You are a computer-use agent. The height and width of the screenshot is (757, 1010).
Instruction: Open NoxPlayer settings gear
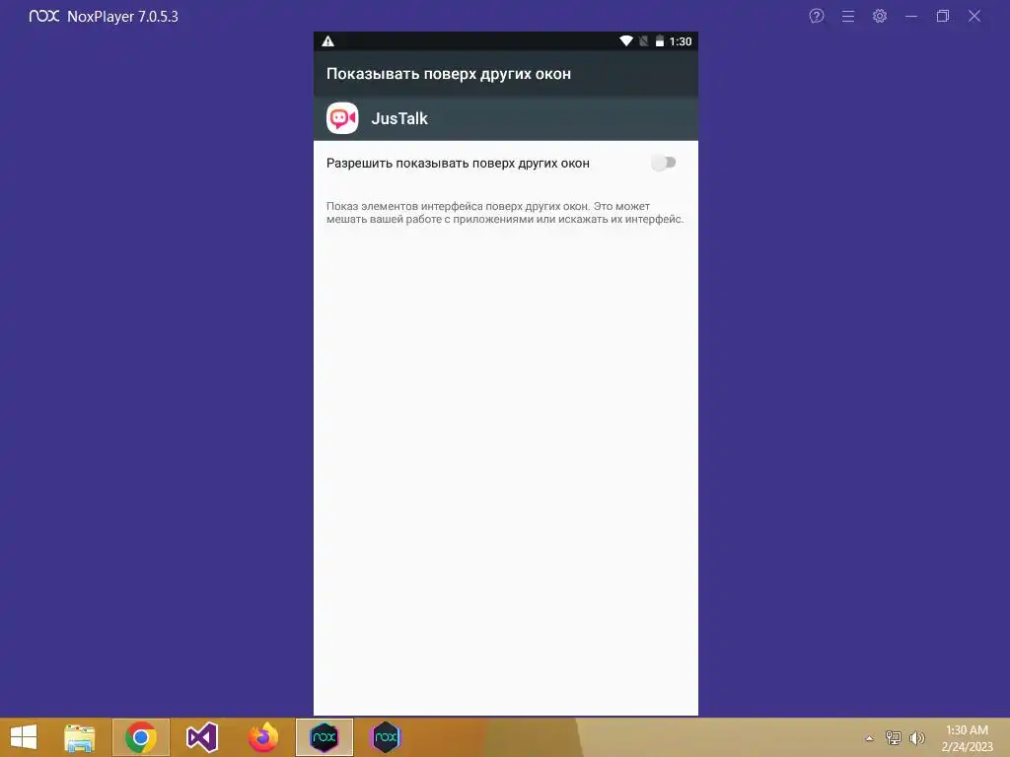click(879, 16)
